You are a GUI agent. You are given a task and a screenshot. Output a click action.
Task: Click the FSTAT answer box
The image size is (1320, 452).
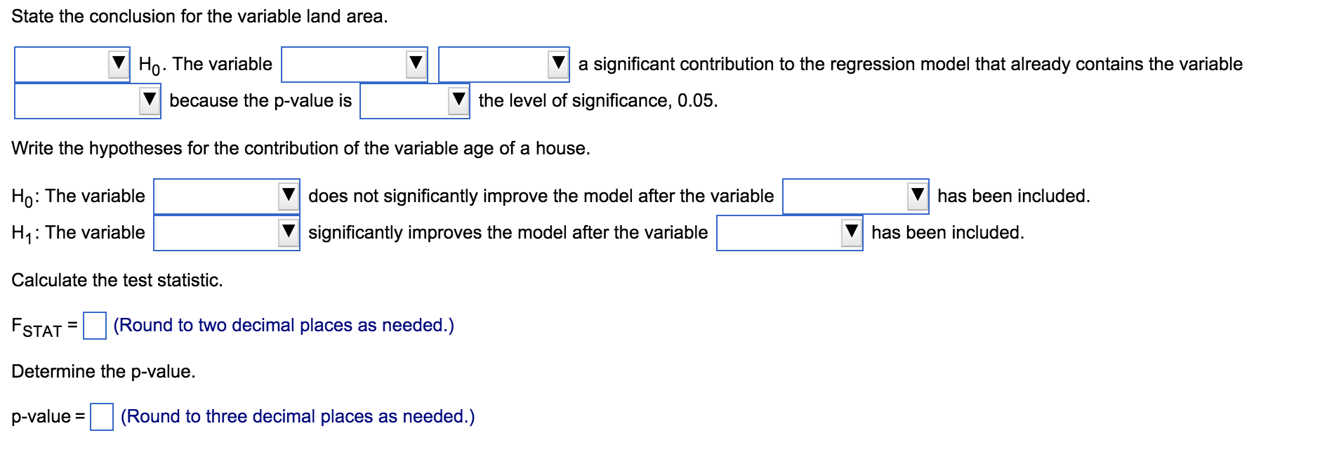pos(94,325)
